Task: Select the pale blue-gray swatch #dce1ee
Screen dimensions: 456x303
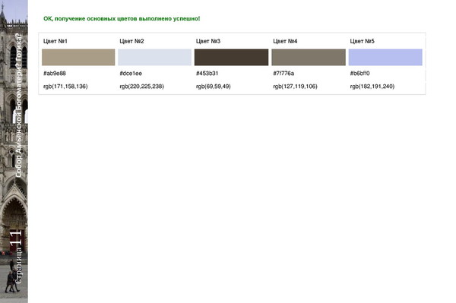Action: click(155, 57)
